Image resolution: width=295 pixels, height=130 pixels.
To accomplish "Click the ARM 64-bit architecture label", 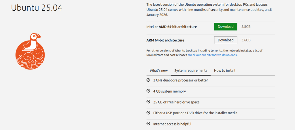I will point(165,40).
